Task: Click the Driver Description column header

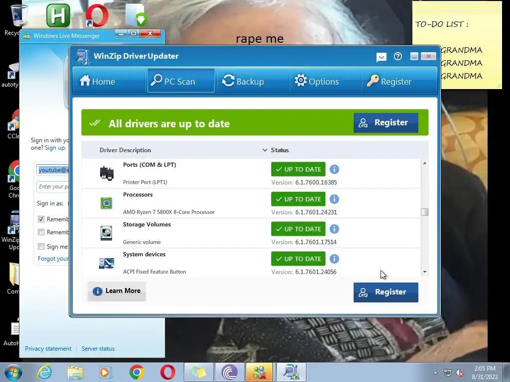Action: 125,150
